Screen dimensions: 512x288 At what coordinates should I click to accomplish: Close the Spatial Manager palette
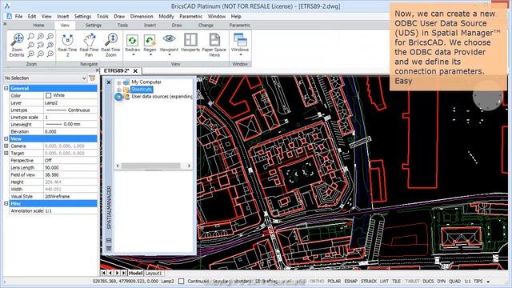pyautogui.click(x=109, y=82)
